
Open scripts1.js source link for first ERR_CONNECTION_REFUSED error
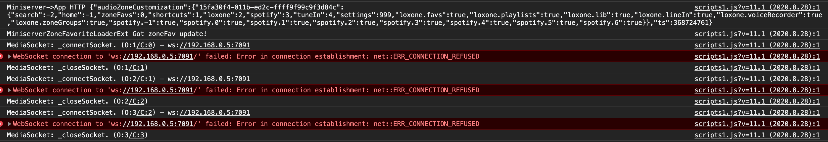click(757, 57)
